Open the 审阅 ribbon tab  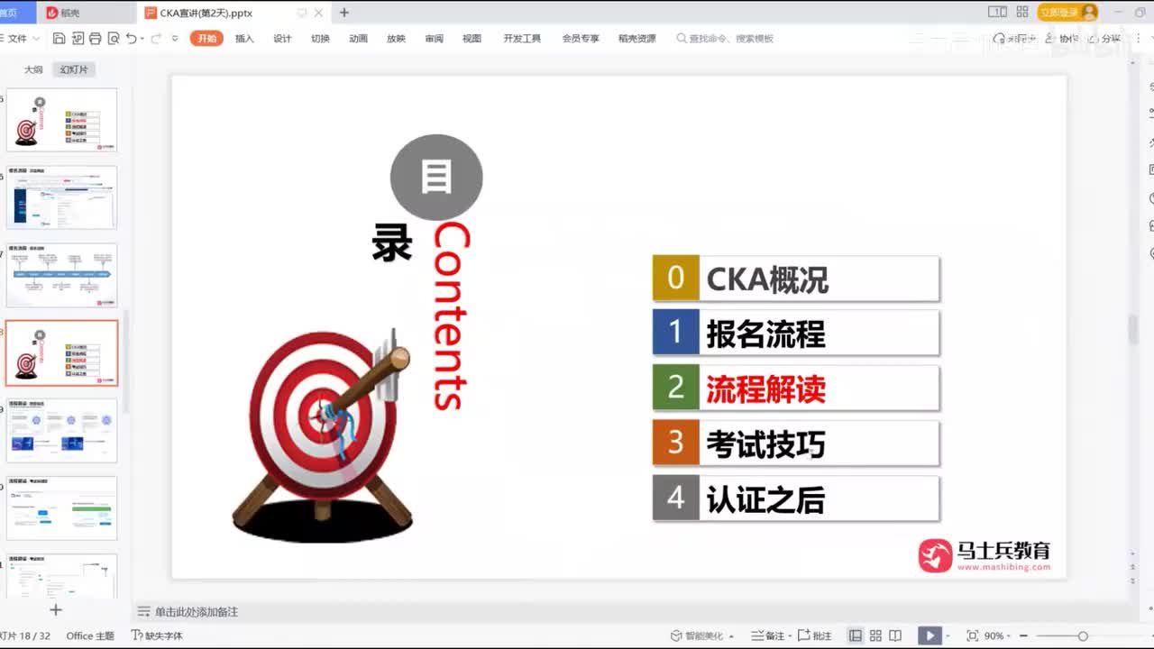(434, 39)
